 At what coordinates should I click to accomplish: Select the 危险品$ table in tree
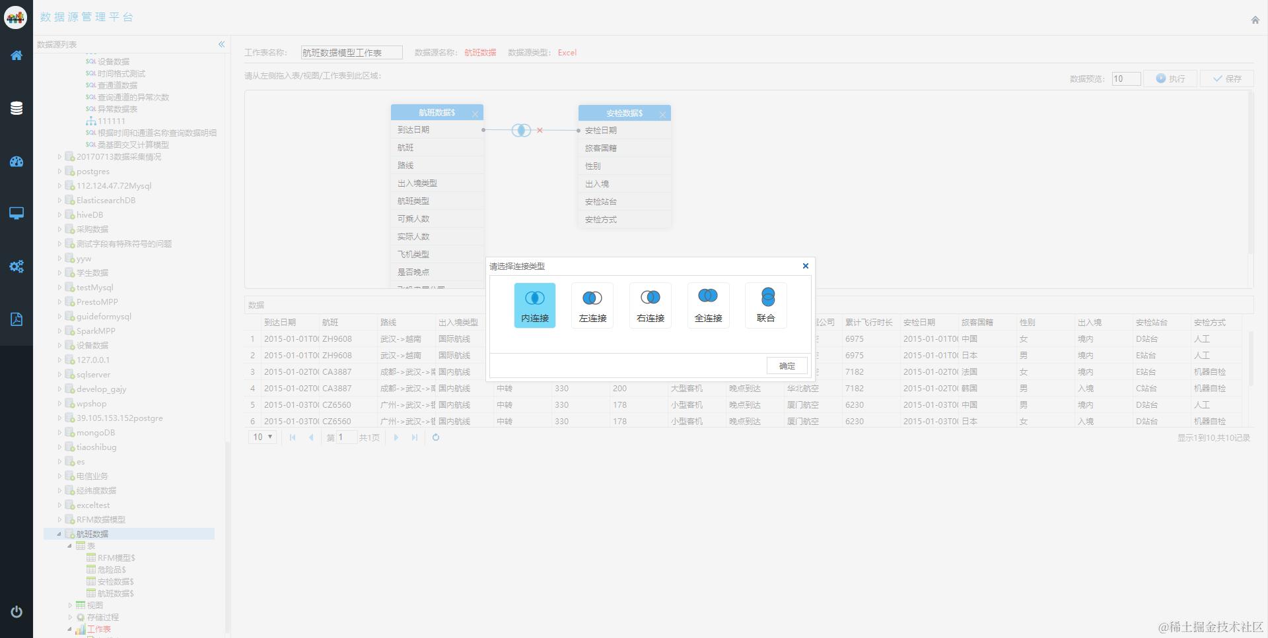coord(112,570)
